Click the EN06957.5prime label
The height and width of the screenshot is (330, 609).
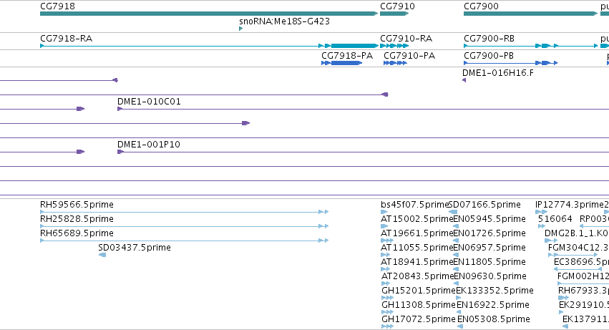(x=489, y=248)
